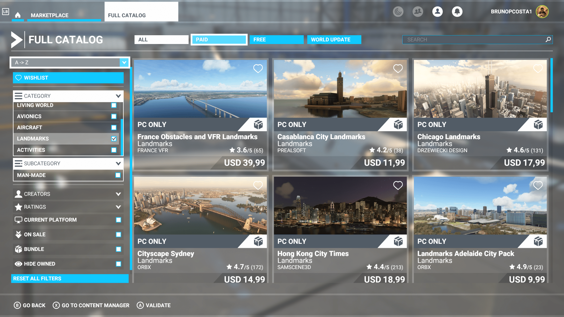Viewport: 564px width, 317px height.
Task: Open the notifications bell icon
Action: coord(457,12)
